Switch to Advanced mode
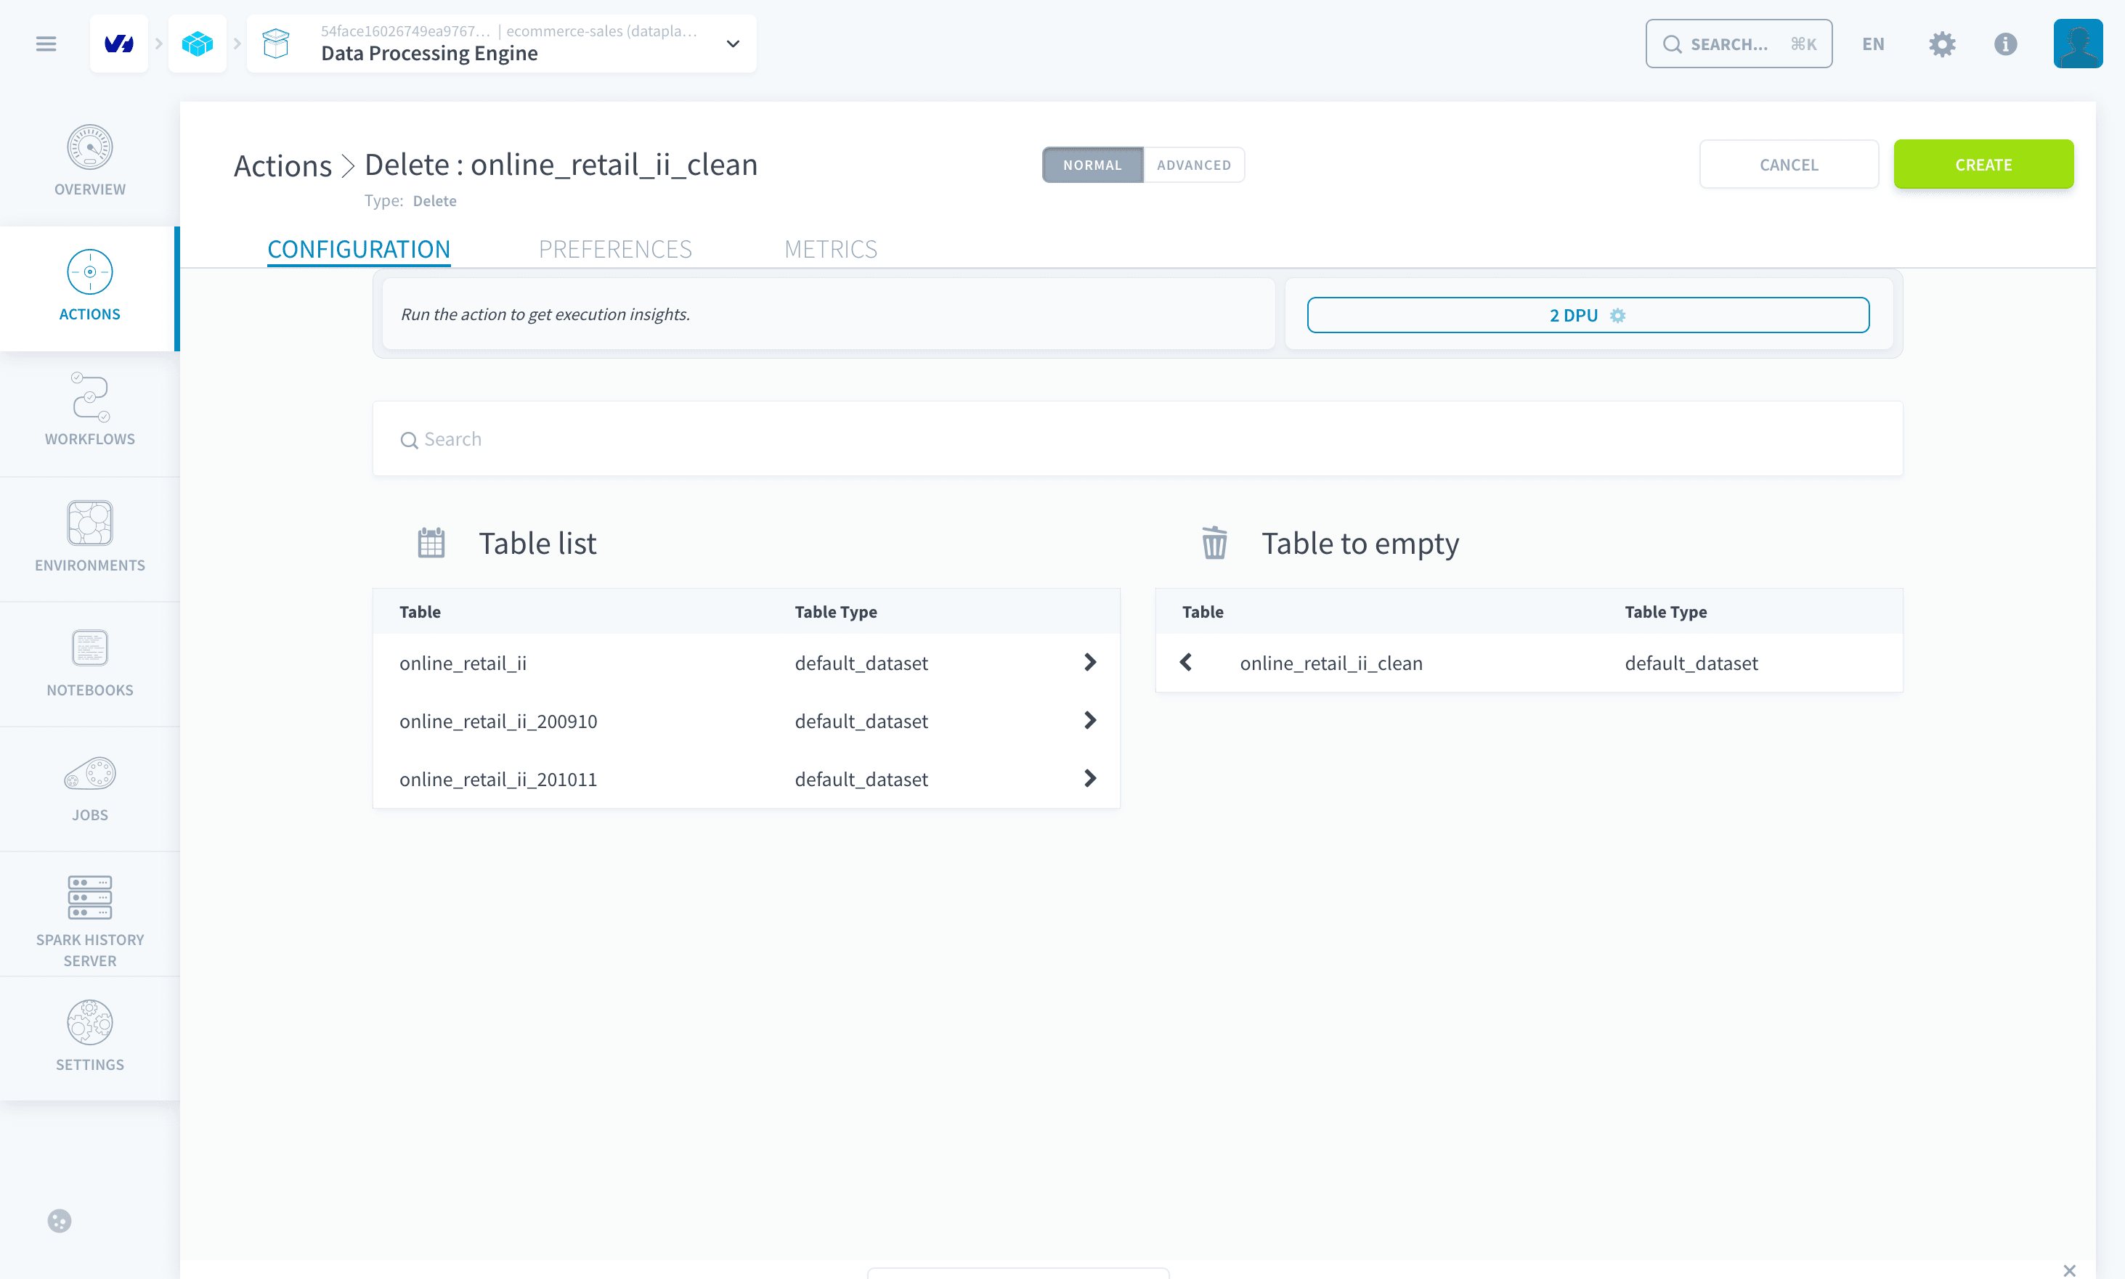Viewport: 2125px width, 1279px height. (1193, 165)
